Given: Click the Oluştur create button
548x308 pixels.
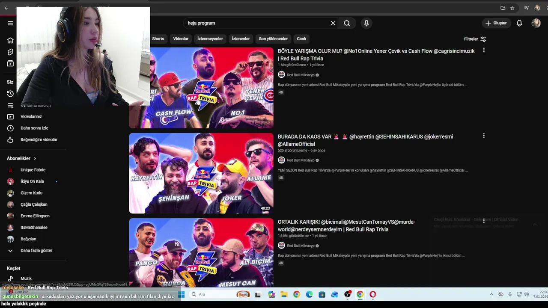Looking at the screenshot, I should [496, 23].
